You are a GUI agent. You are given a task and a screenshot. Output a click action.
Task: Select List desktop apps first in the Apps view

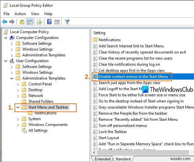click(132, 71)
